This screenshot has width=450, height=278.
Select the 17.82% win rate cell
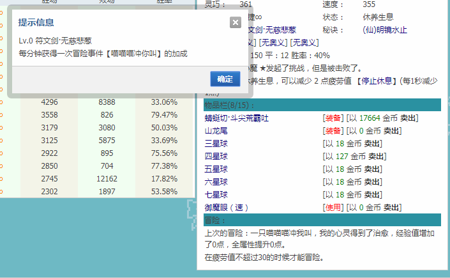[164, 179]
